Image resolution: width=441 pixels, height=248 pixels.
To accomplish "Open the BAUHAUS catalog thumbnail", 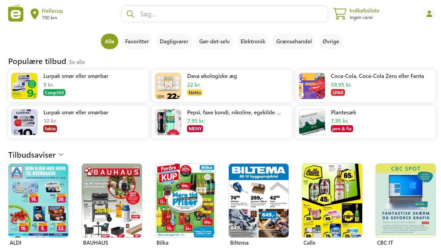I will point(112,200).
